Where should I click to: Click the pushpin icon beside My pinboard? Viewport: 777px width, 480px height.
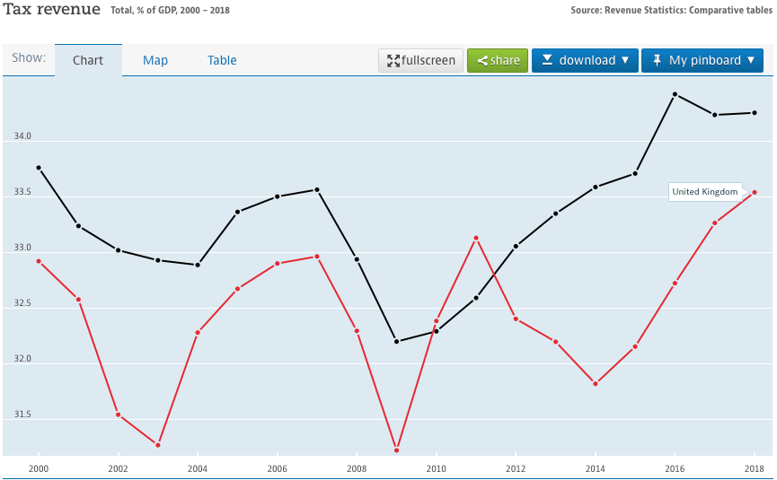(657, 61)
